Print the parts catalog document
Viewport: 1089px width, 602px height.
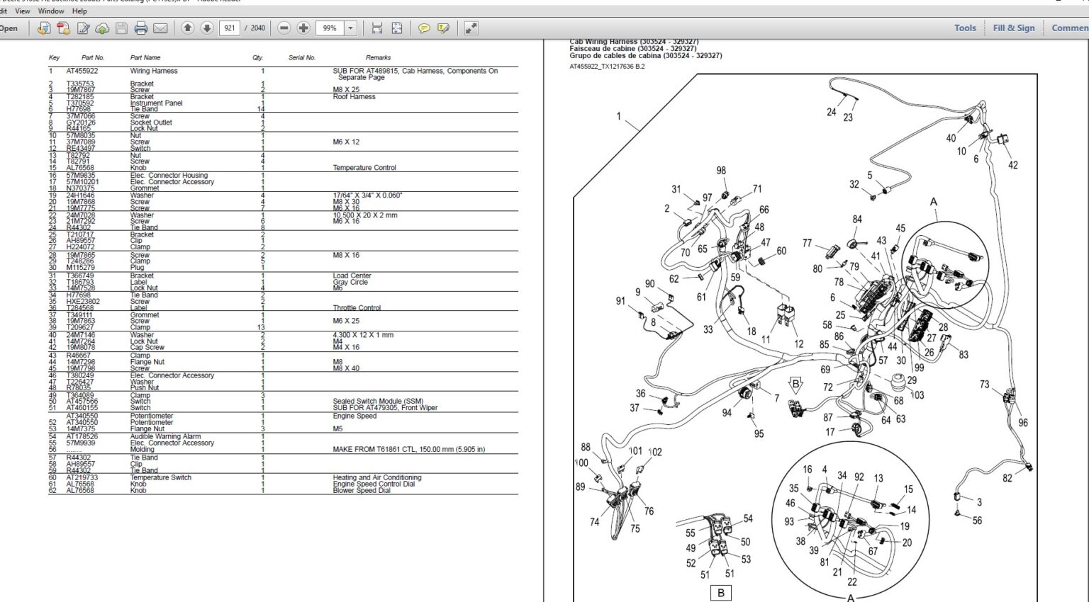[x=140, y=28]
